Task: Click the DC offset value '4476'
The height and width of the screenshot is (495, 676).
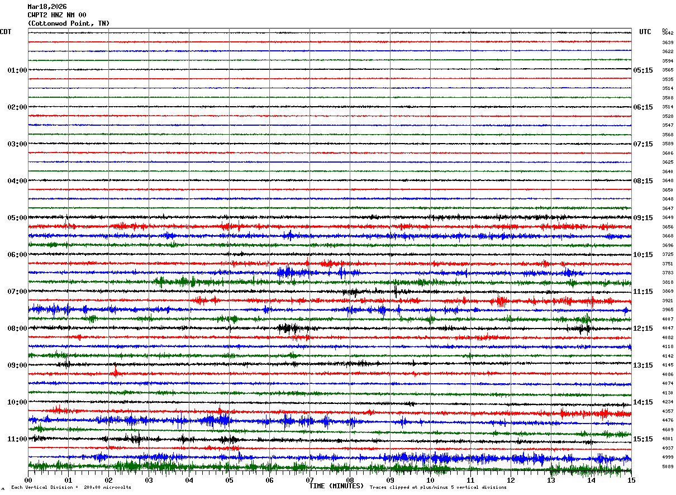Action: [668, 420]
